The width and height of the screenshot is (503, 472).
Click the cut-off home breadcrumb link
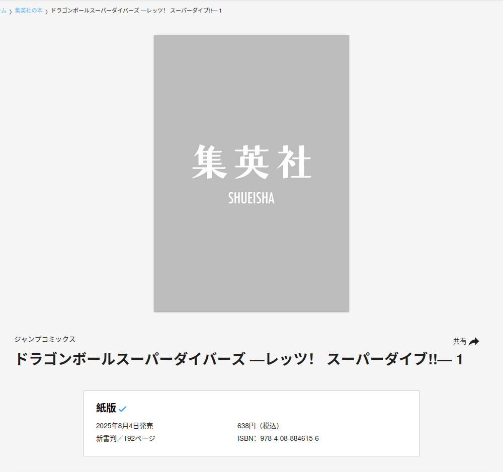[3, 11]
